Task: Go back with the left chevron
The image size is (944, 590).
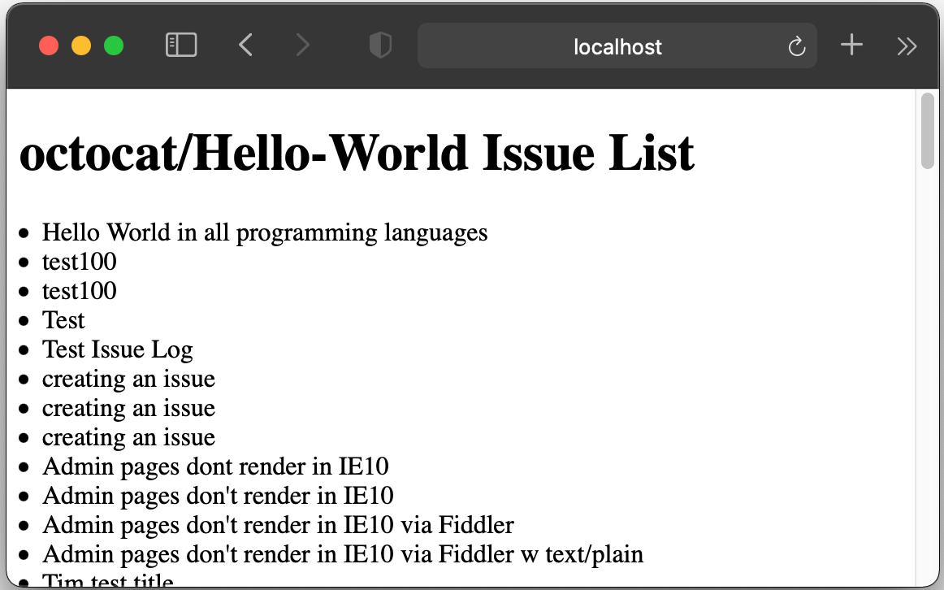Action: point(245,46)
